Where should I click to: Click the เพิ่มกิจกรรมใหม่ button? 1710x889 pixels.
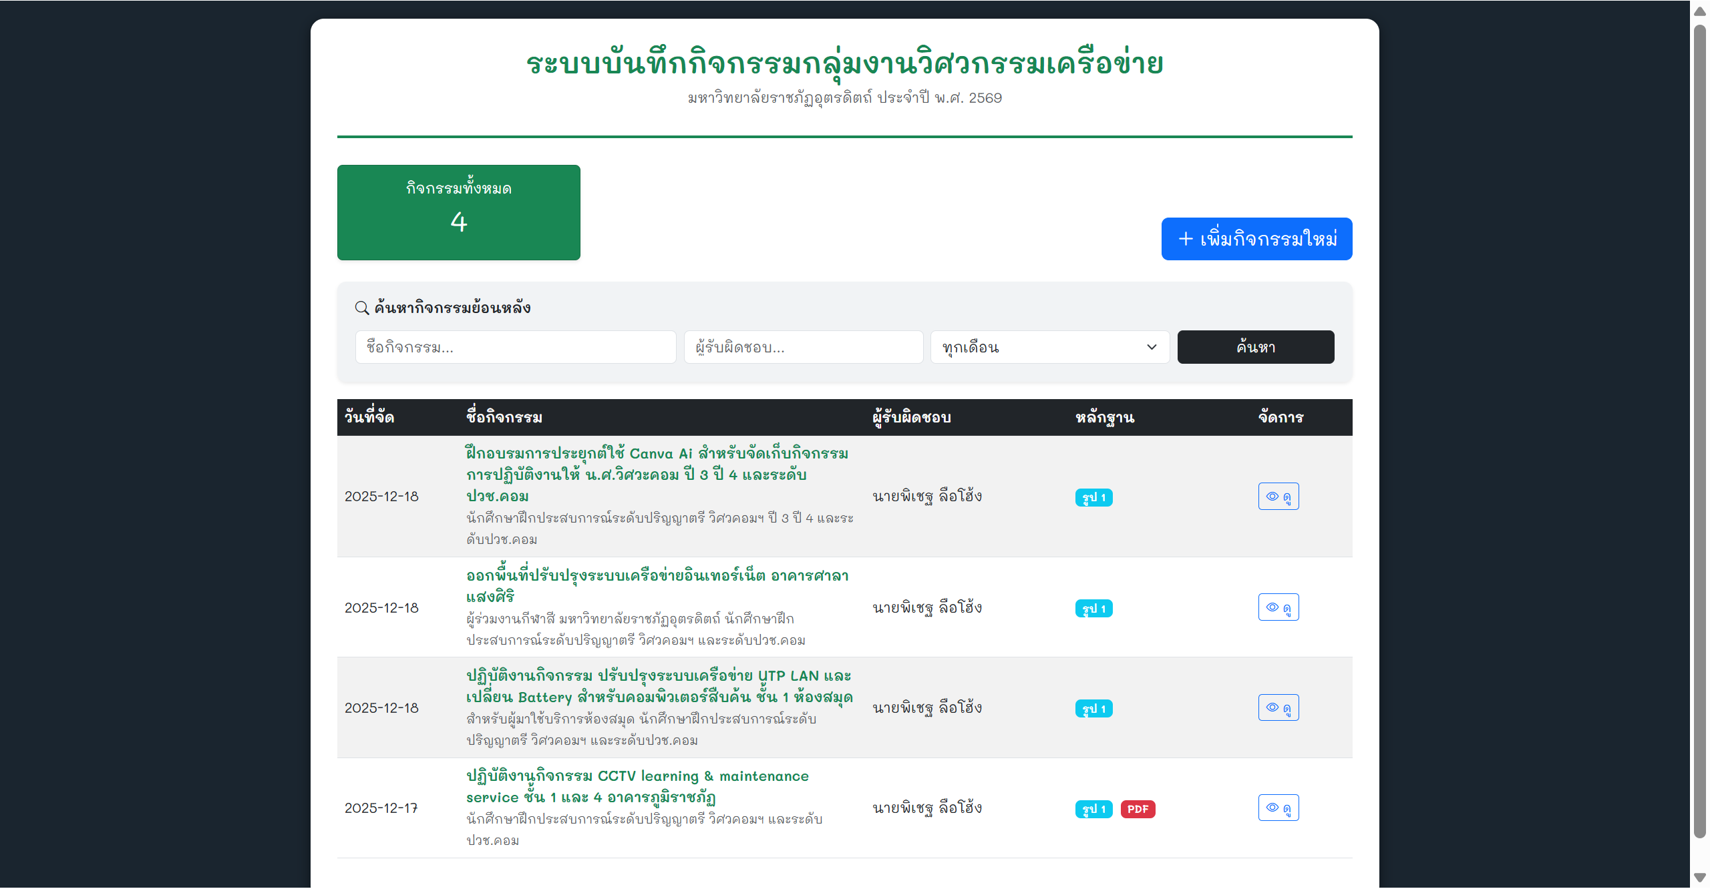coord(1256,238)
